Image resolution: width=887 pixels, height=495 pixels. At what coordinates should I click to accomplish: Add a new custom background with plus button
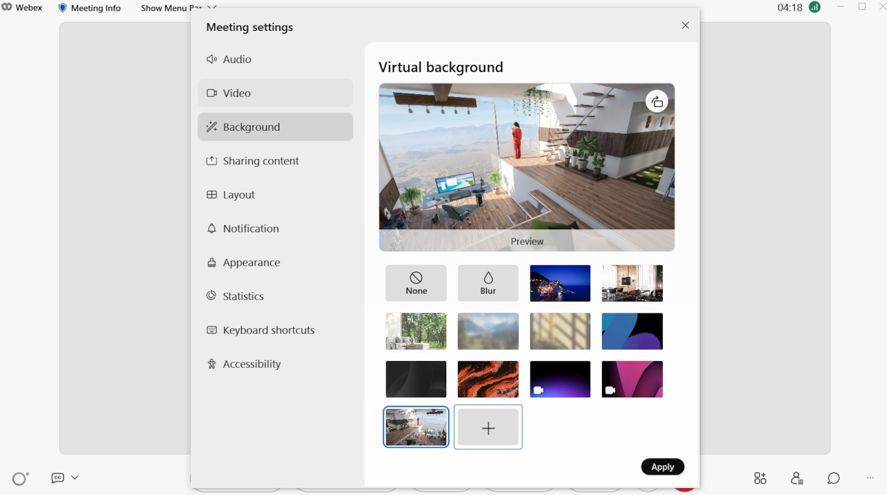pos(487,427)
